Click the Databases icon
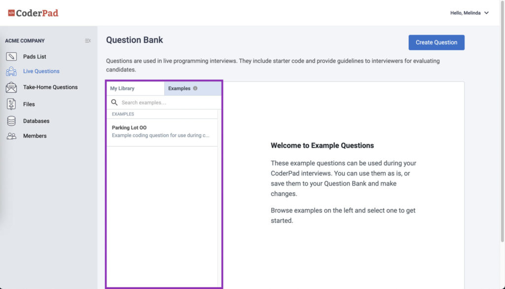Screen dimensions: 505x289 click(11, 121)
